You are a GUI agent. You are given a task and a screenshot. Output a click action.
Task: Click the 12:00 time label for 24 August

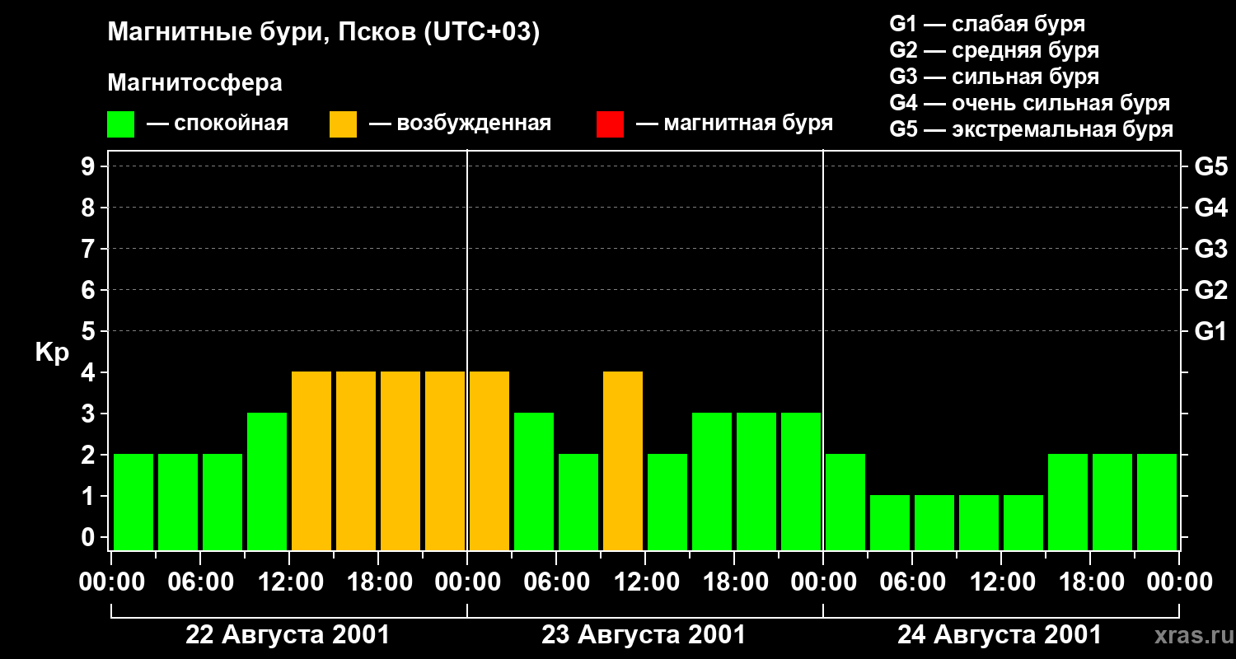[x=1001, y=582]
